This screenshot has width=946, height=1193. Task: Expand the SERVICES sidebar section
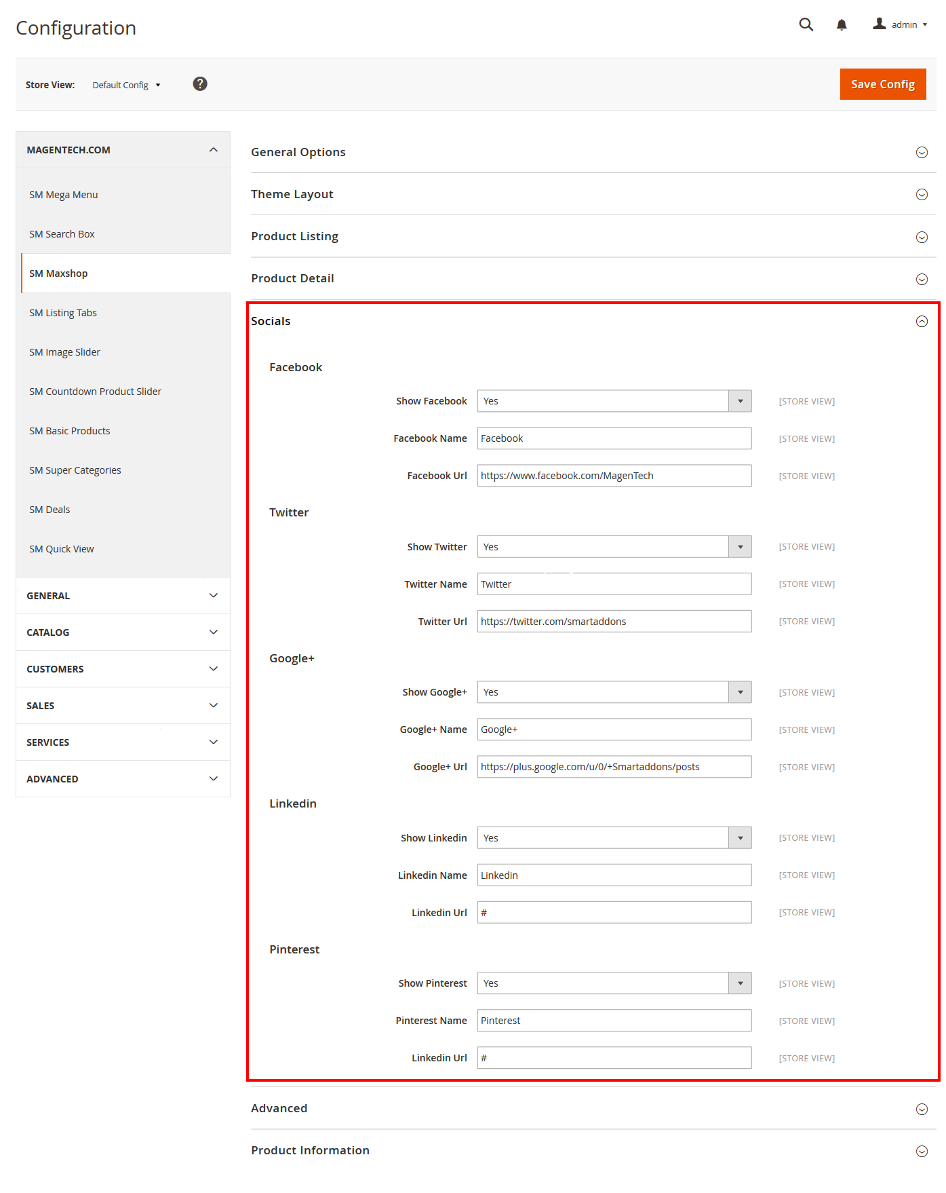[123, 742]
